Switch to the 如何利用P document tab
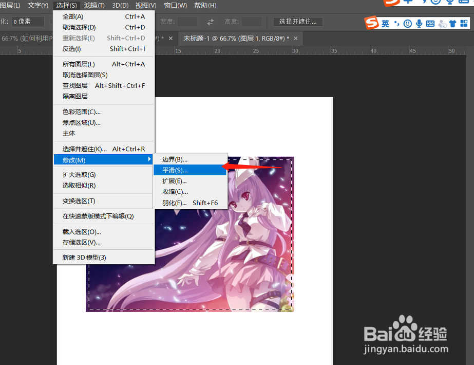 27,39
